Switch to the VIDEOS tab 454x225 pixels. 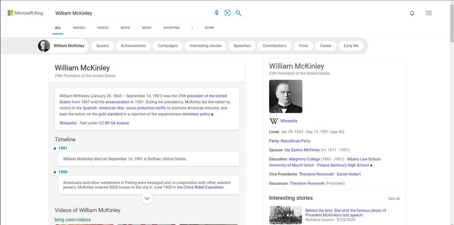(103, 28)
